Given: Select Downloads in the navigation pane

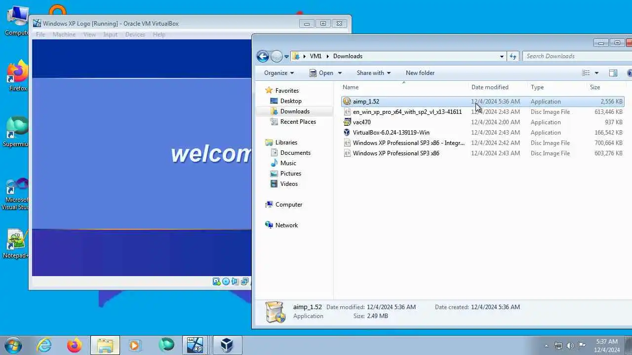Looking at the screenshot, I should (295, 111).
